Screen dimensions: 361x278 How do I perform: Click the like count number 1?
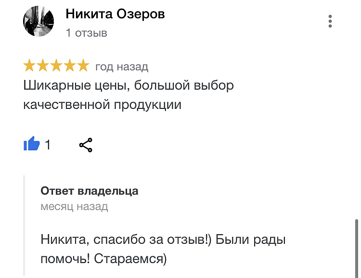(48, 145)
